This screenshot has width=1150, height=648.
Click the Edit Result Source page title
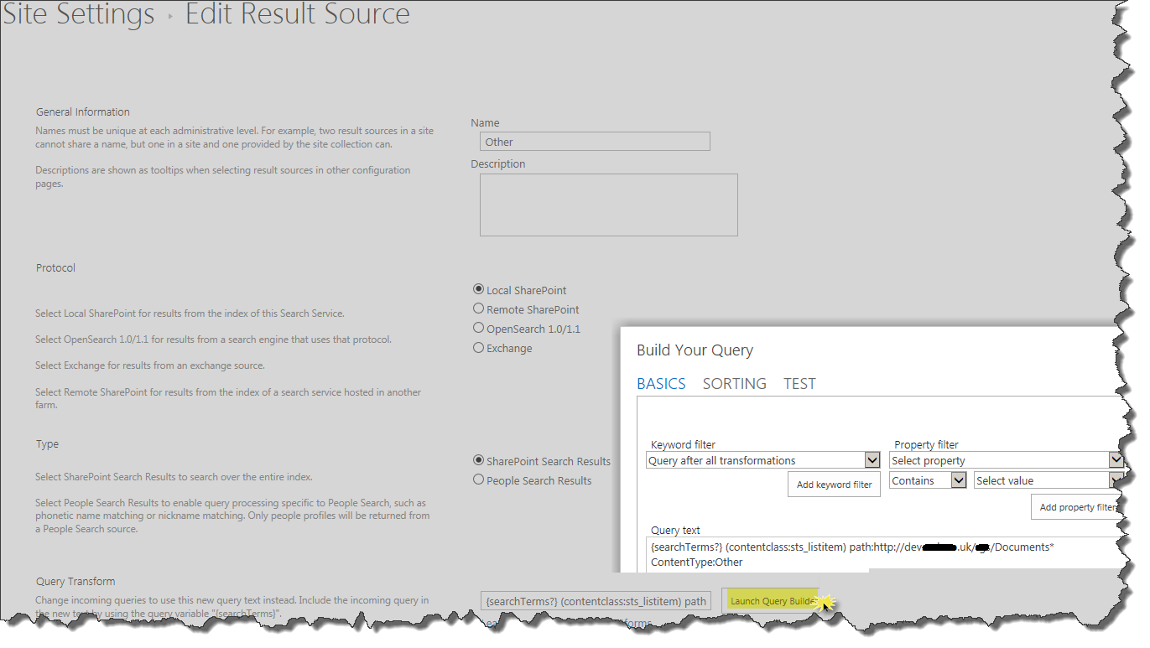pos(298,14)
